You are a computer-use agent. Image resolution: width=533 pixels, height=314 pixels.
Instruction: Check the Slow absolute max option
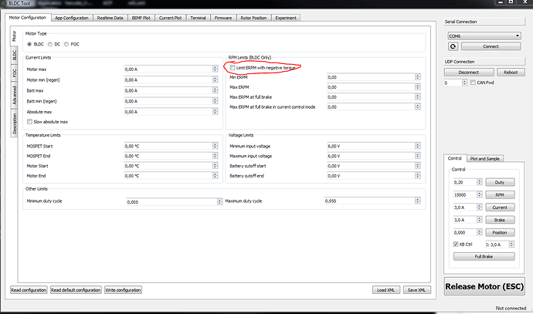click(x=29, y=122)
